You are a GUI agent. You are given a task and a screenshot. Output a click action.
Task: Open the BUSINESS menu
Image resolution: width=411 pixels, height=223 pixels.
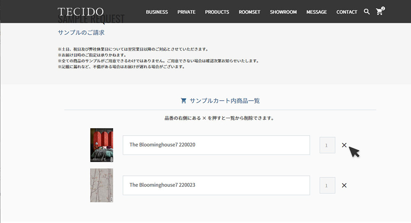(x=157, y=12)
